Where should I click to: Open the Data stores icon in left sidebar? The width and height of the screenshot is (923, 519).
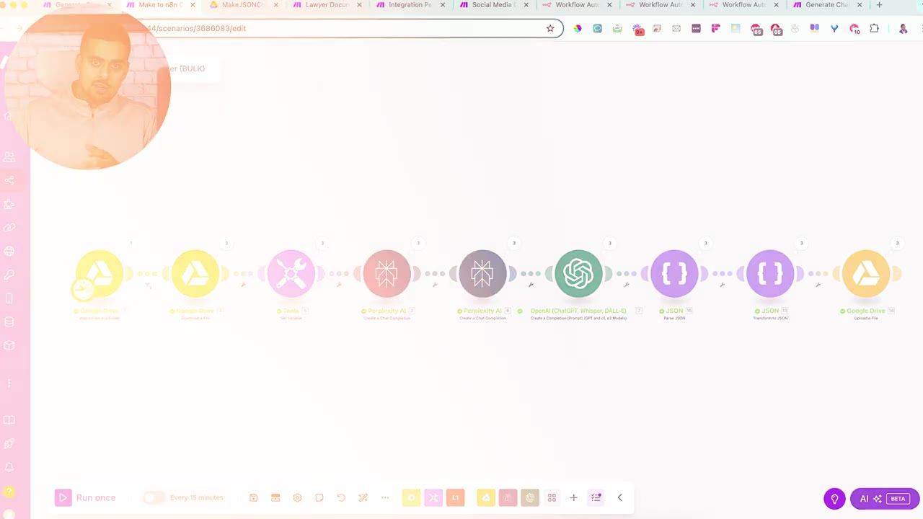[9, 321]
